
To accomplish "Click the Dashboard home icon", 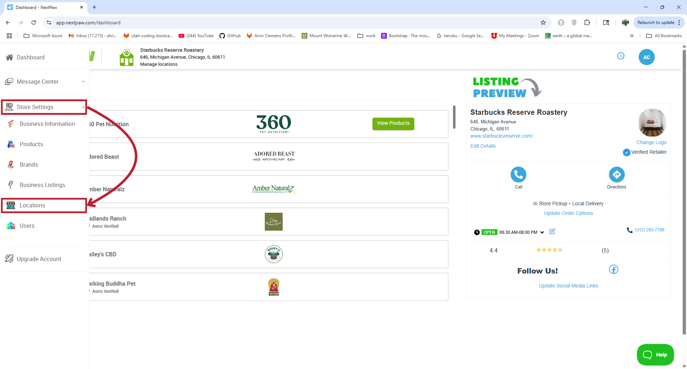I will tap(10, 57).
